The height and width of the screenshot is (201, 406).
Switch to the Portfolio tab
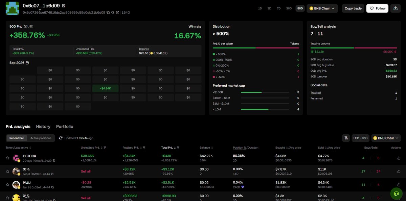coord(65,127)
